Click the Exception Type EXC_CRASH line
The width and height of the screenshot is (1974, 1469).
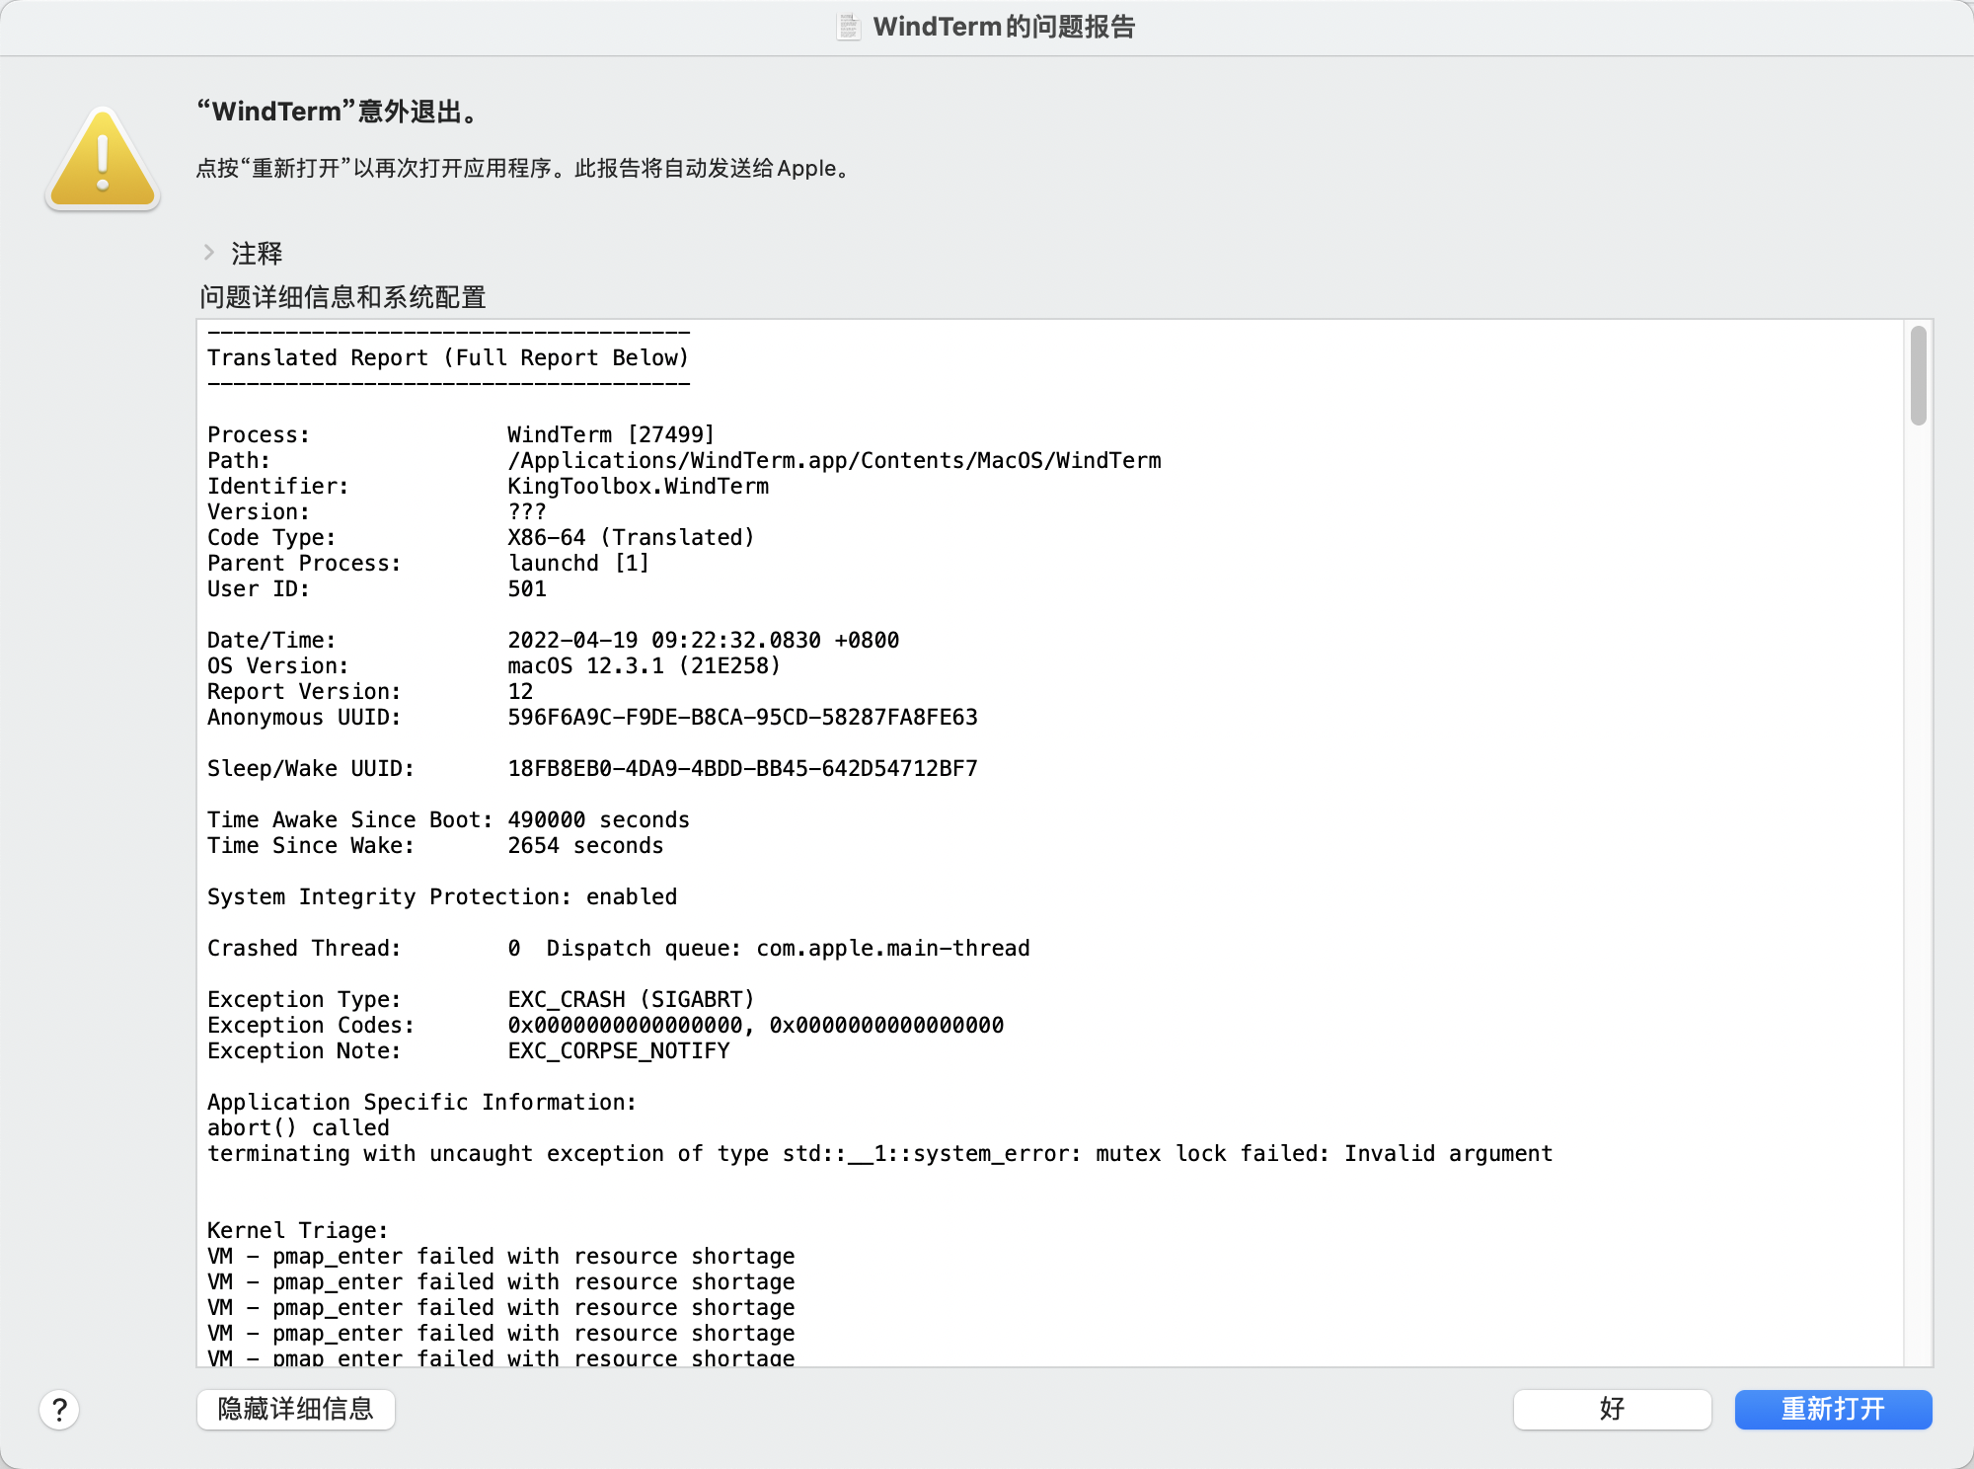pyautogui.click(x=481, y=999)
